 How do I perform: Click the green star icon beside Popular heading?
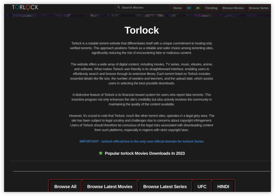pyautogui.click(x=100, y=153)
